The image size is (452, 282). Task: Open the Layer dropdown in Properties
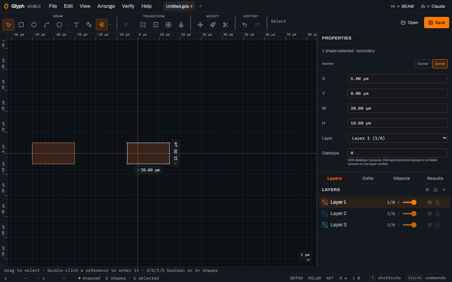coord(398,138)
